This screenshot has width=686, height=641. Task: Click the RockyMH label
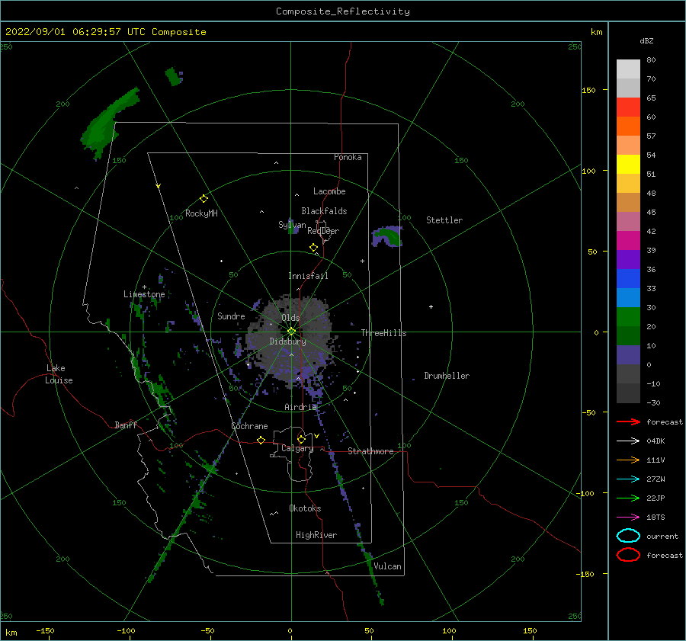coord(201,213)
